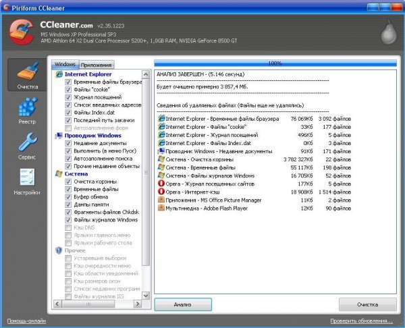Toggle Дампы памяти checkbox

[68, 204]
